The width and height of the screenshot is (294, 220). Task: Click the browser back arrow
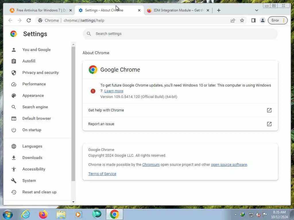tap(10, 20)
